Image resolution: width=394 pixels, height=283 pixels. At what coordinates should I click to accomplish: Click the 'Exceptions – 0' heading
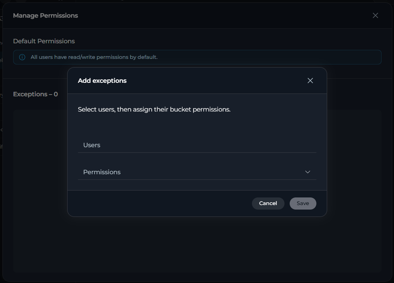pyautogui.click(x=35, y=94)
